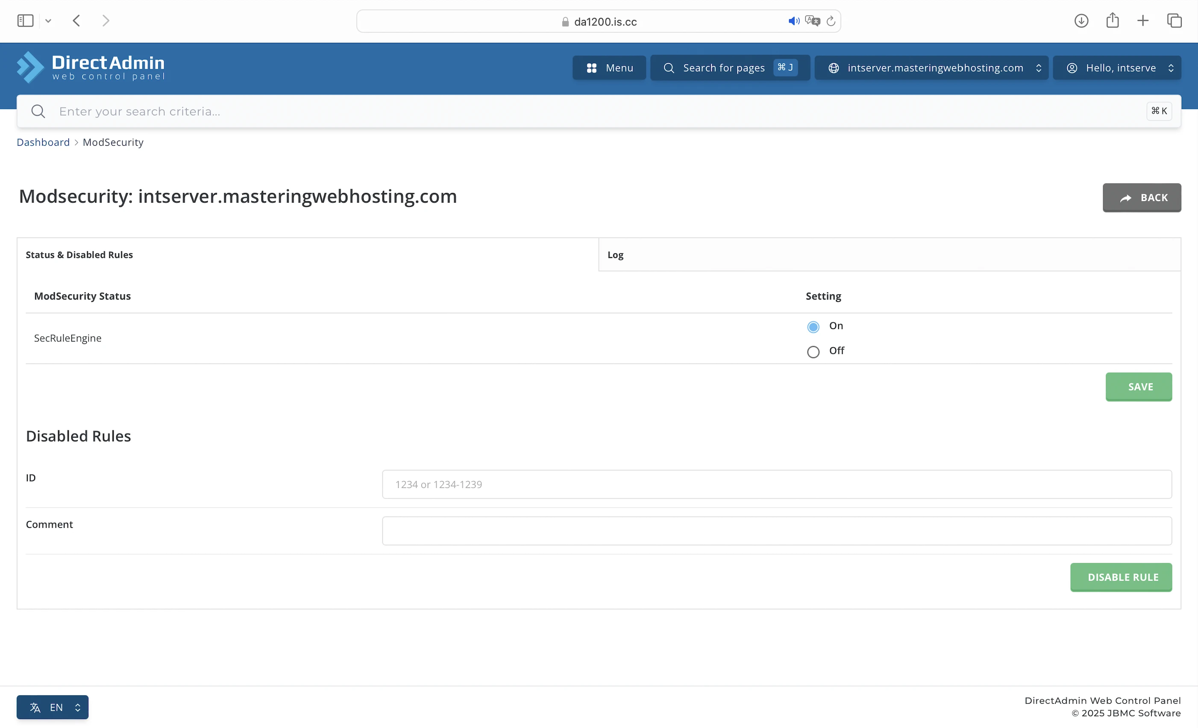Switch to the Log tab
The width and height of the screenshot is (1198, 728).
tap(615, 255)
